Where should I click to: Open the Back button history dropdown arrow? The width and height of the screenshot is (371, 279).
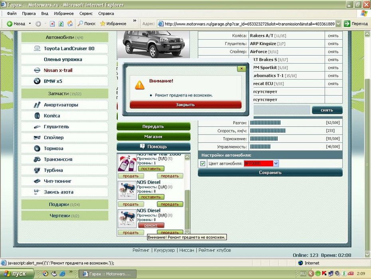point(30,24)
